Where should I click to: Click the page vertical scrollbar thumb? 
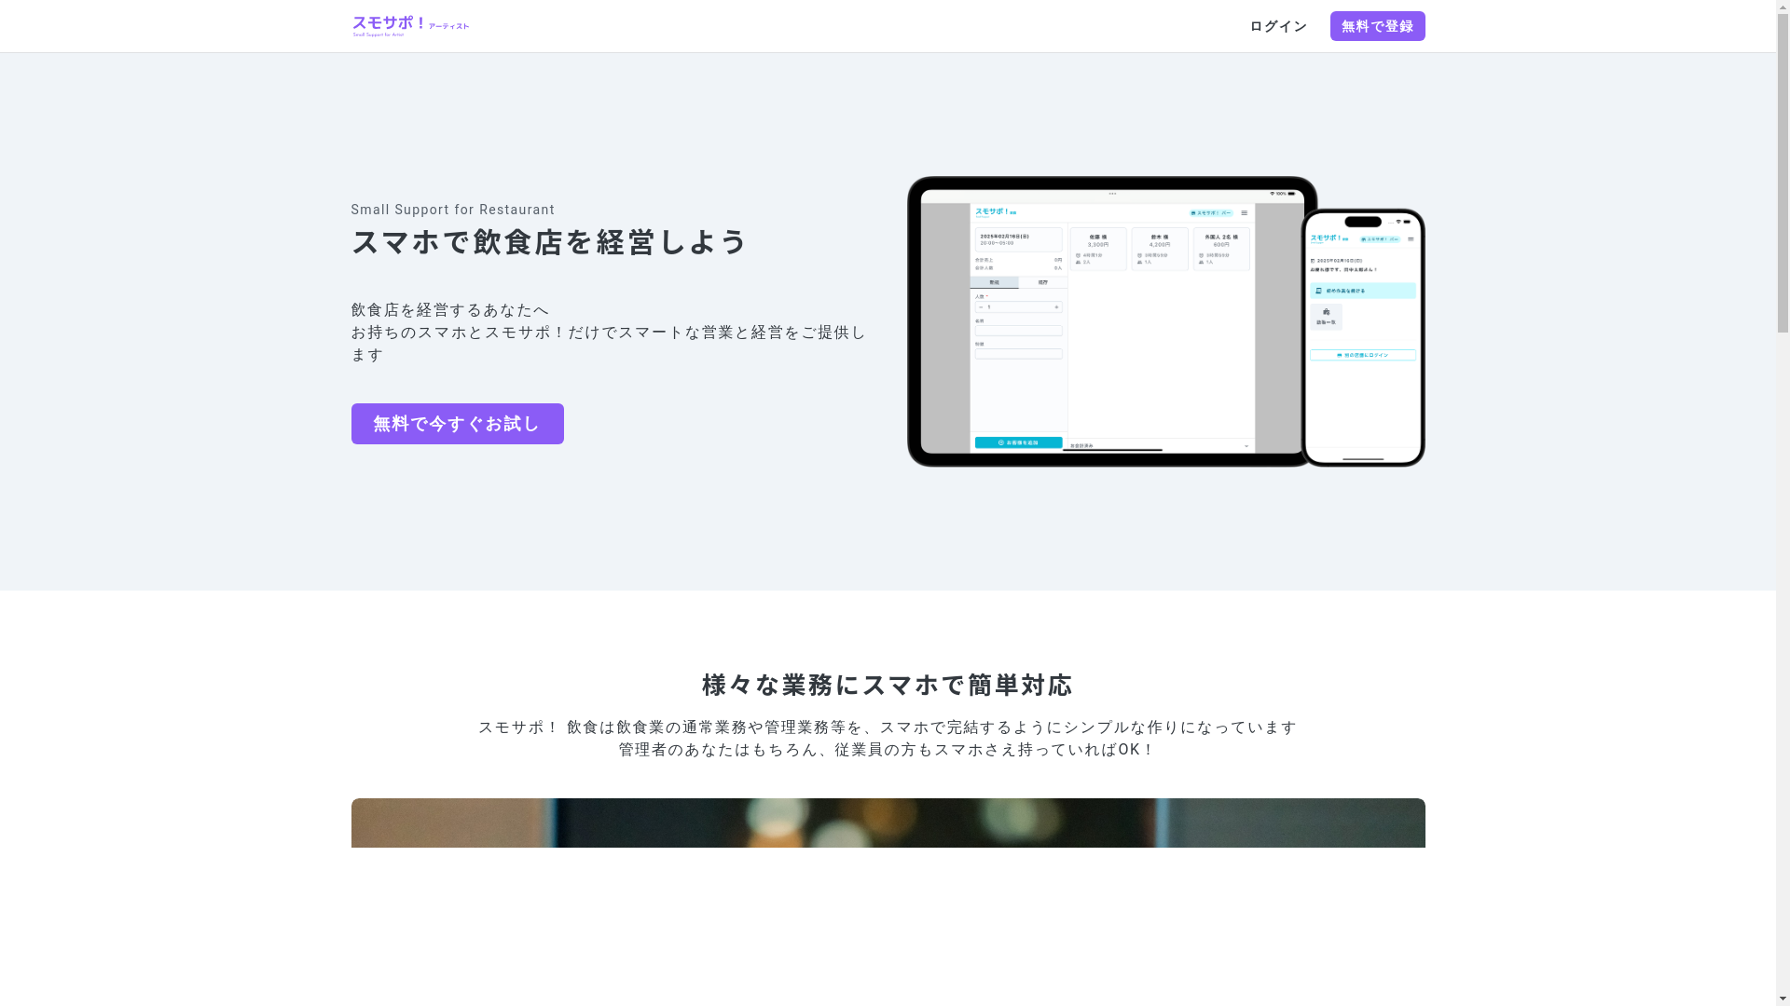tap(1783, 173)
